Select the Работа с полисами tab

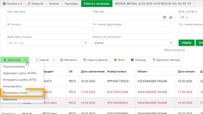click(x=96, y=3)
